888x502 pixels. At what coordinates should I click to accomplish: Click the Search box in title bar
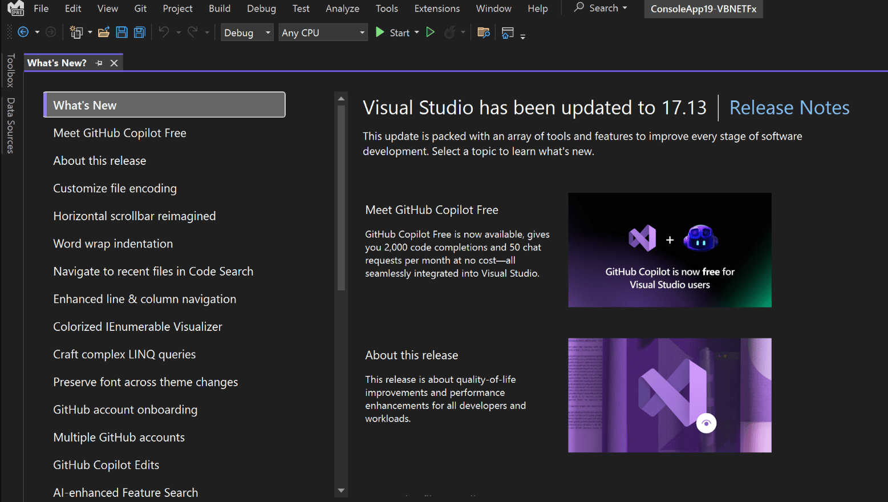point(601,8)
